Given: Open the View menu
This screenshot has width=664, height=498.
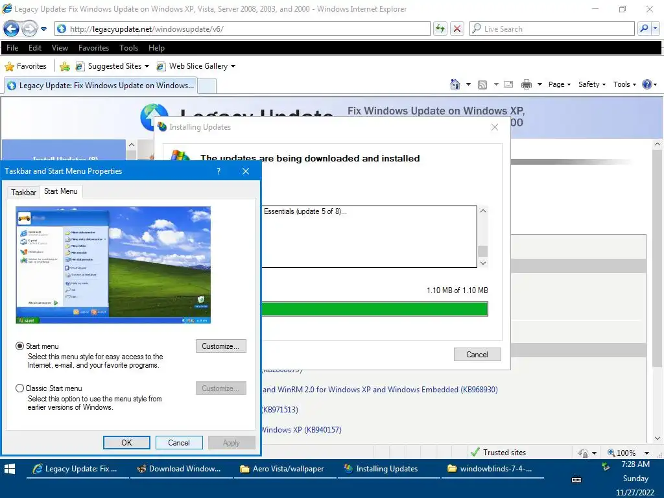Looking at the screenshot, I should [60, 48].
